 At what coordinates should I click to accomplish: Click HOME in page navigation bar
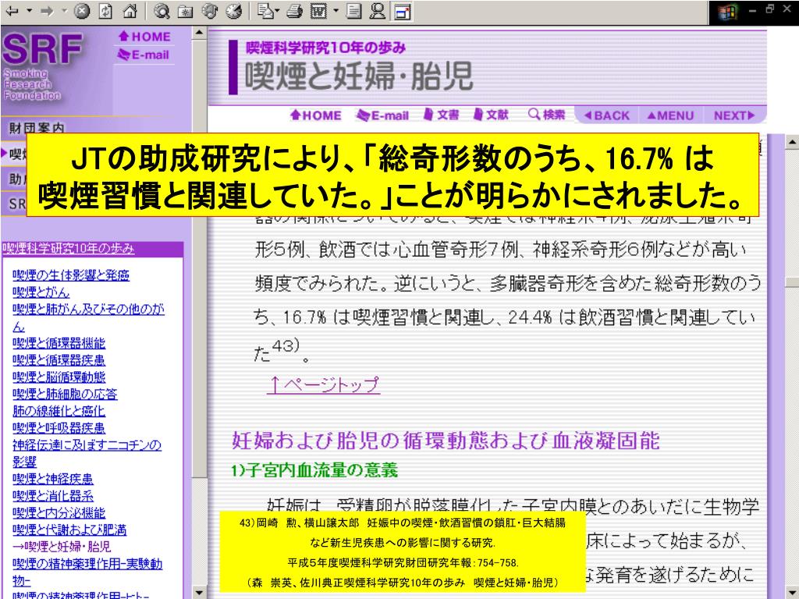click(x=316, y=115)
